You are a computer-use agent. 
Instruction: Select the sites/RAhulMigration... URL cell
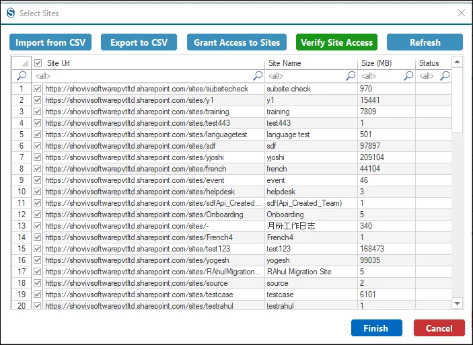pyautogui.click(x=154, y=272)
